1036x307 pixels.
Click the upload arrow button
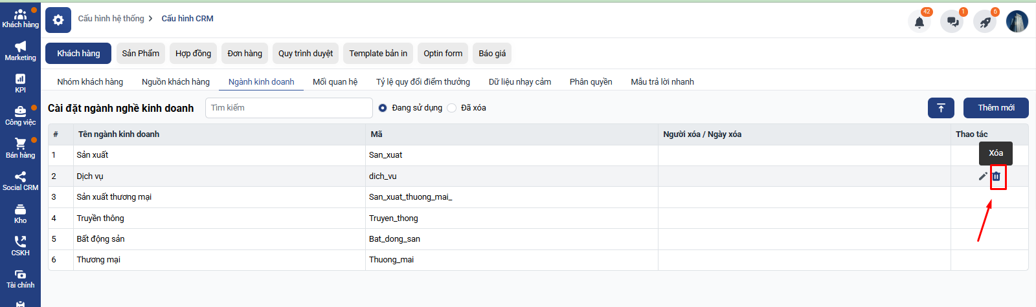pyautogui.click(x=941, y=108)
